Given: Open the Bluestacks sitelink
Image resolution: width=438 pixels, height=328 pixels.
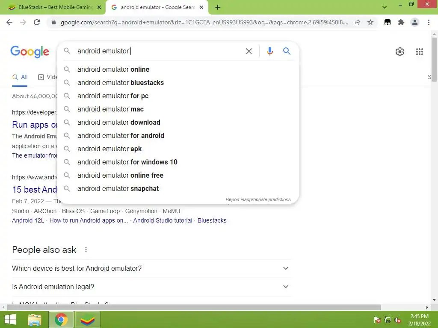Looking at the screenshot, I should [212, 221].
